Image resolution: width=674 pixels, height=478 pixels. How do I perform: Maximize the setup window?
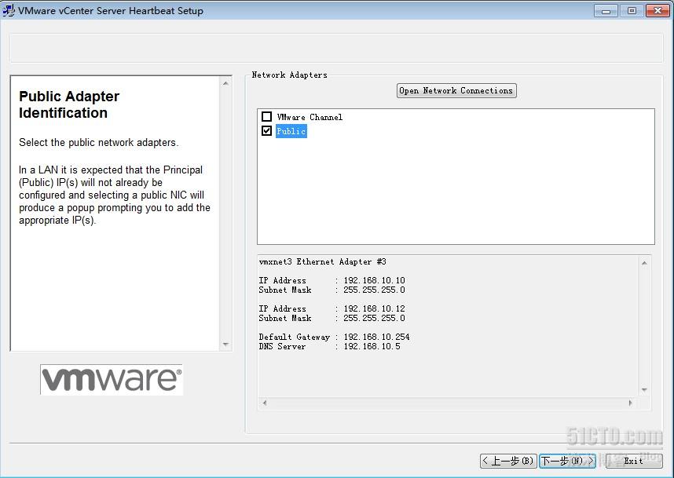[x=632, y=11]
